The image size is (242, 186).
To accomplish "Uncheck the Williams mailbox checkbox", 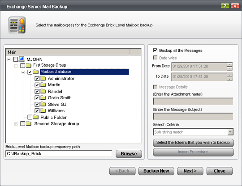I will (x=37, y=111).
